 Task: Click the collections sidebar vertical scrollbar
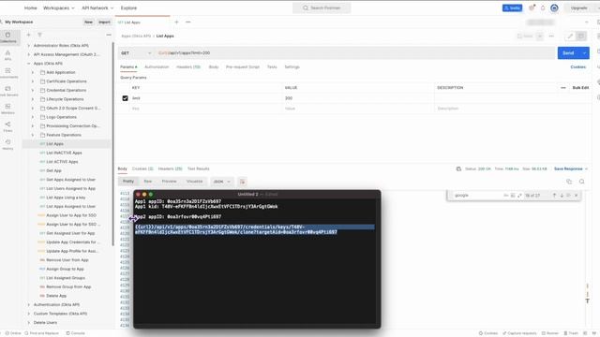[112, 144]
